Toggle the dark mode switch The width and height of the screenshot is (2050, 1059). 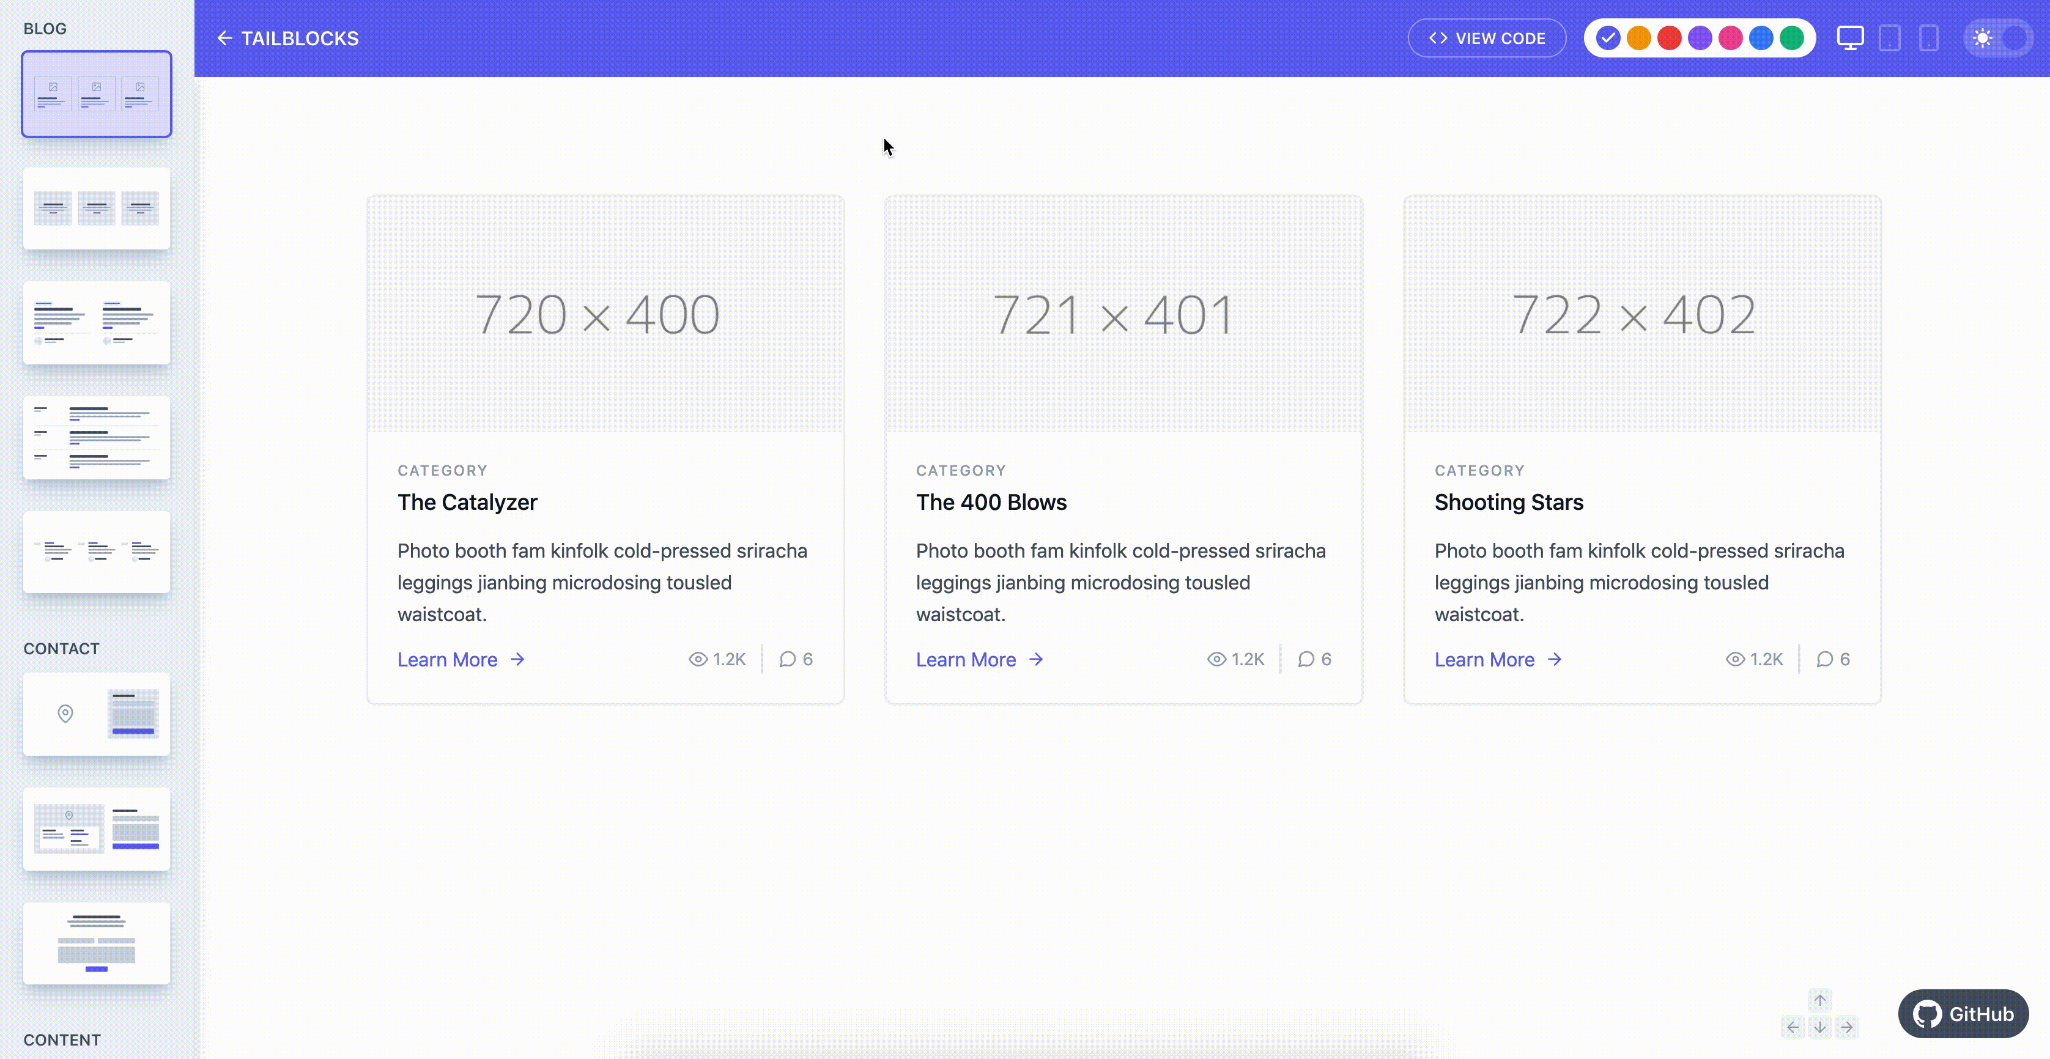click(x=1998, y=38)
